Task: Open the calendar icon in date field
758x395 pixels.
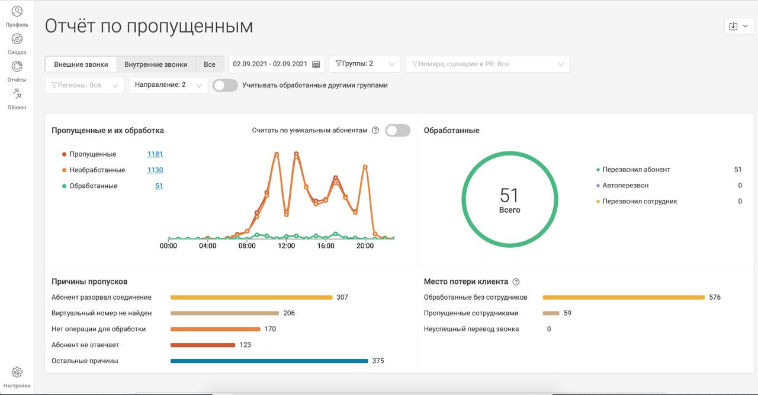Action: pyautogui.click(x=316, y=64)
